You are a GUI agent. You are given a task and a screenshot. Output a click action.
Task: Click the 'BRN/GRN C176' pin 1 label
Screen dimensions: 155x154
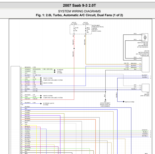[x=30, y=67]
